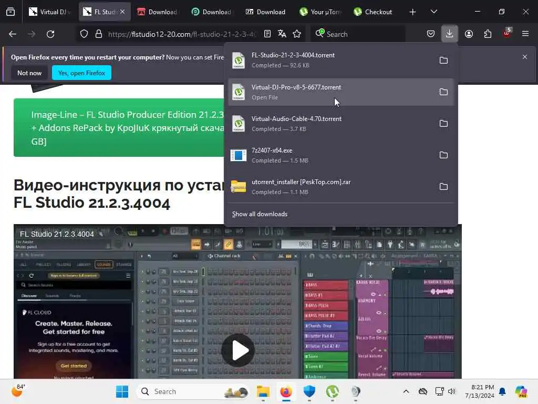Open the Firefox hamburger menu
Viewport: 538px width, 404px height.
coord(525,34)
